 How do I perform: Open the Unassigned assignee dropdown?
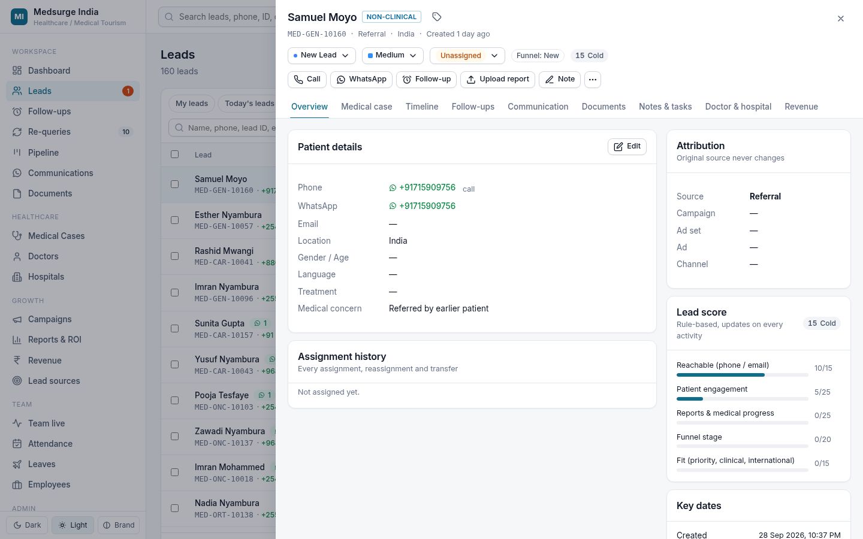(x=467, y=56)
